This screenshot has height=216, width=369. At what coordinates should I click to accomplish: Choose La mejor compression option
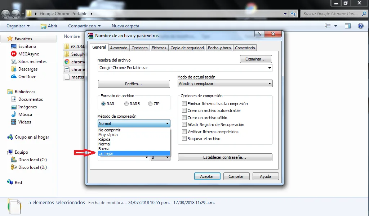[x=134, y=153]
